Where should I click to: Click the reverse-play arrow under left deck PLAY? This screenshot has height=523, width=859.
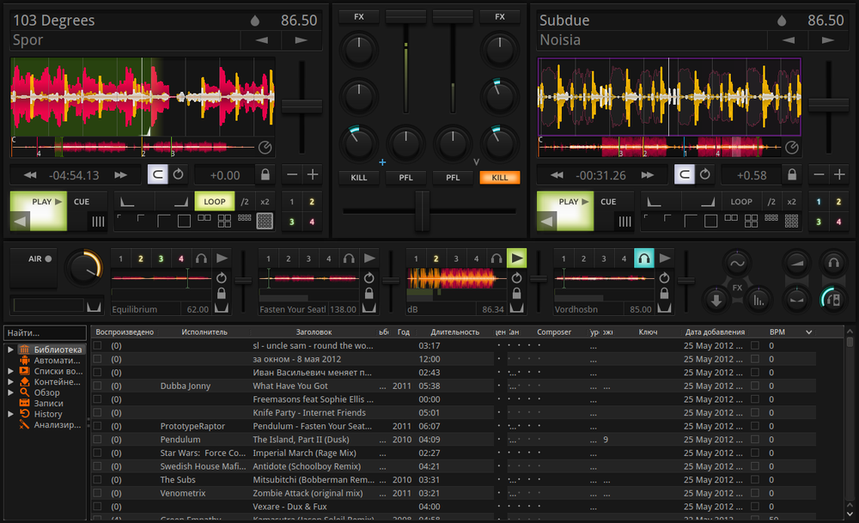[21, 219]
